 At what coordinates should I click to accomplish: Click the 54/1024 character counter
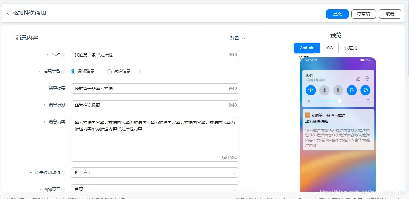point(229,158)
